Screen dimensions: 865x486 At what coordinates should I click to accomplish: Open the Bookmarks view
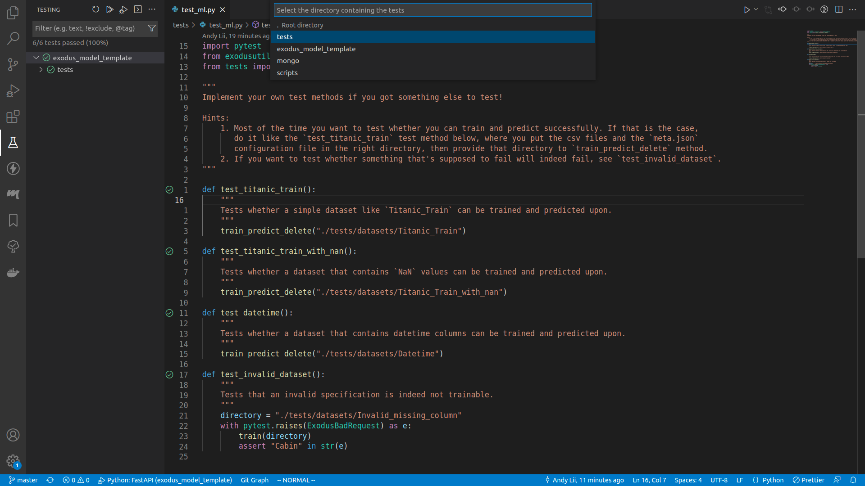tap(13, 220)
